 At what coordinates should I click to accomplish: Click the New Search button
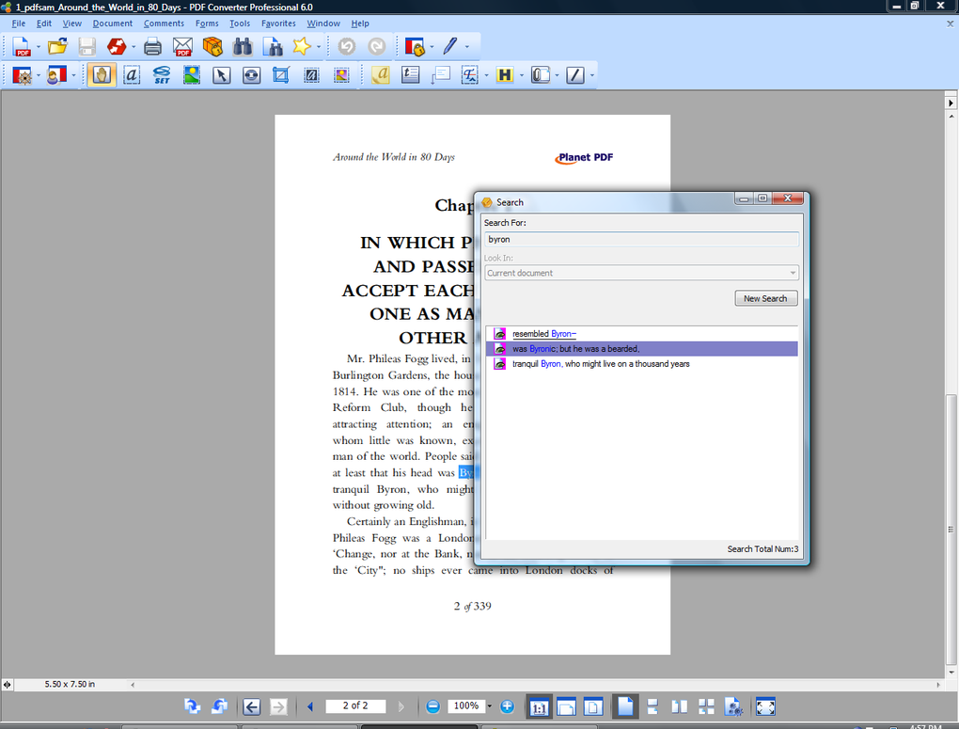pyautogui.click(x=765, y=298)
